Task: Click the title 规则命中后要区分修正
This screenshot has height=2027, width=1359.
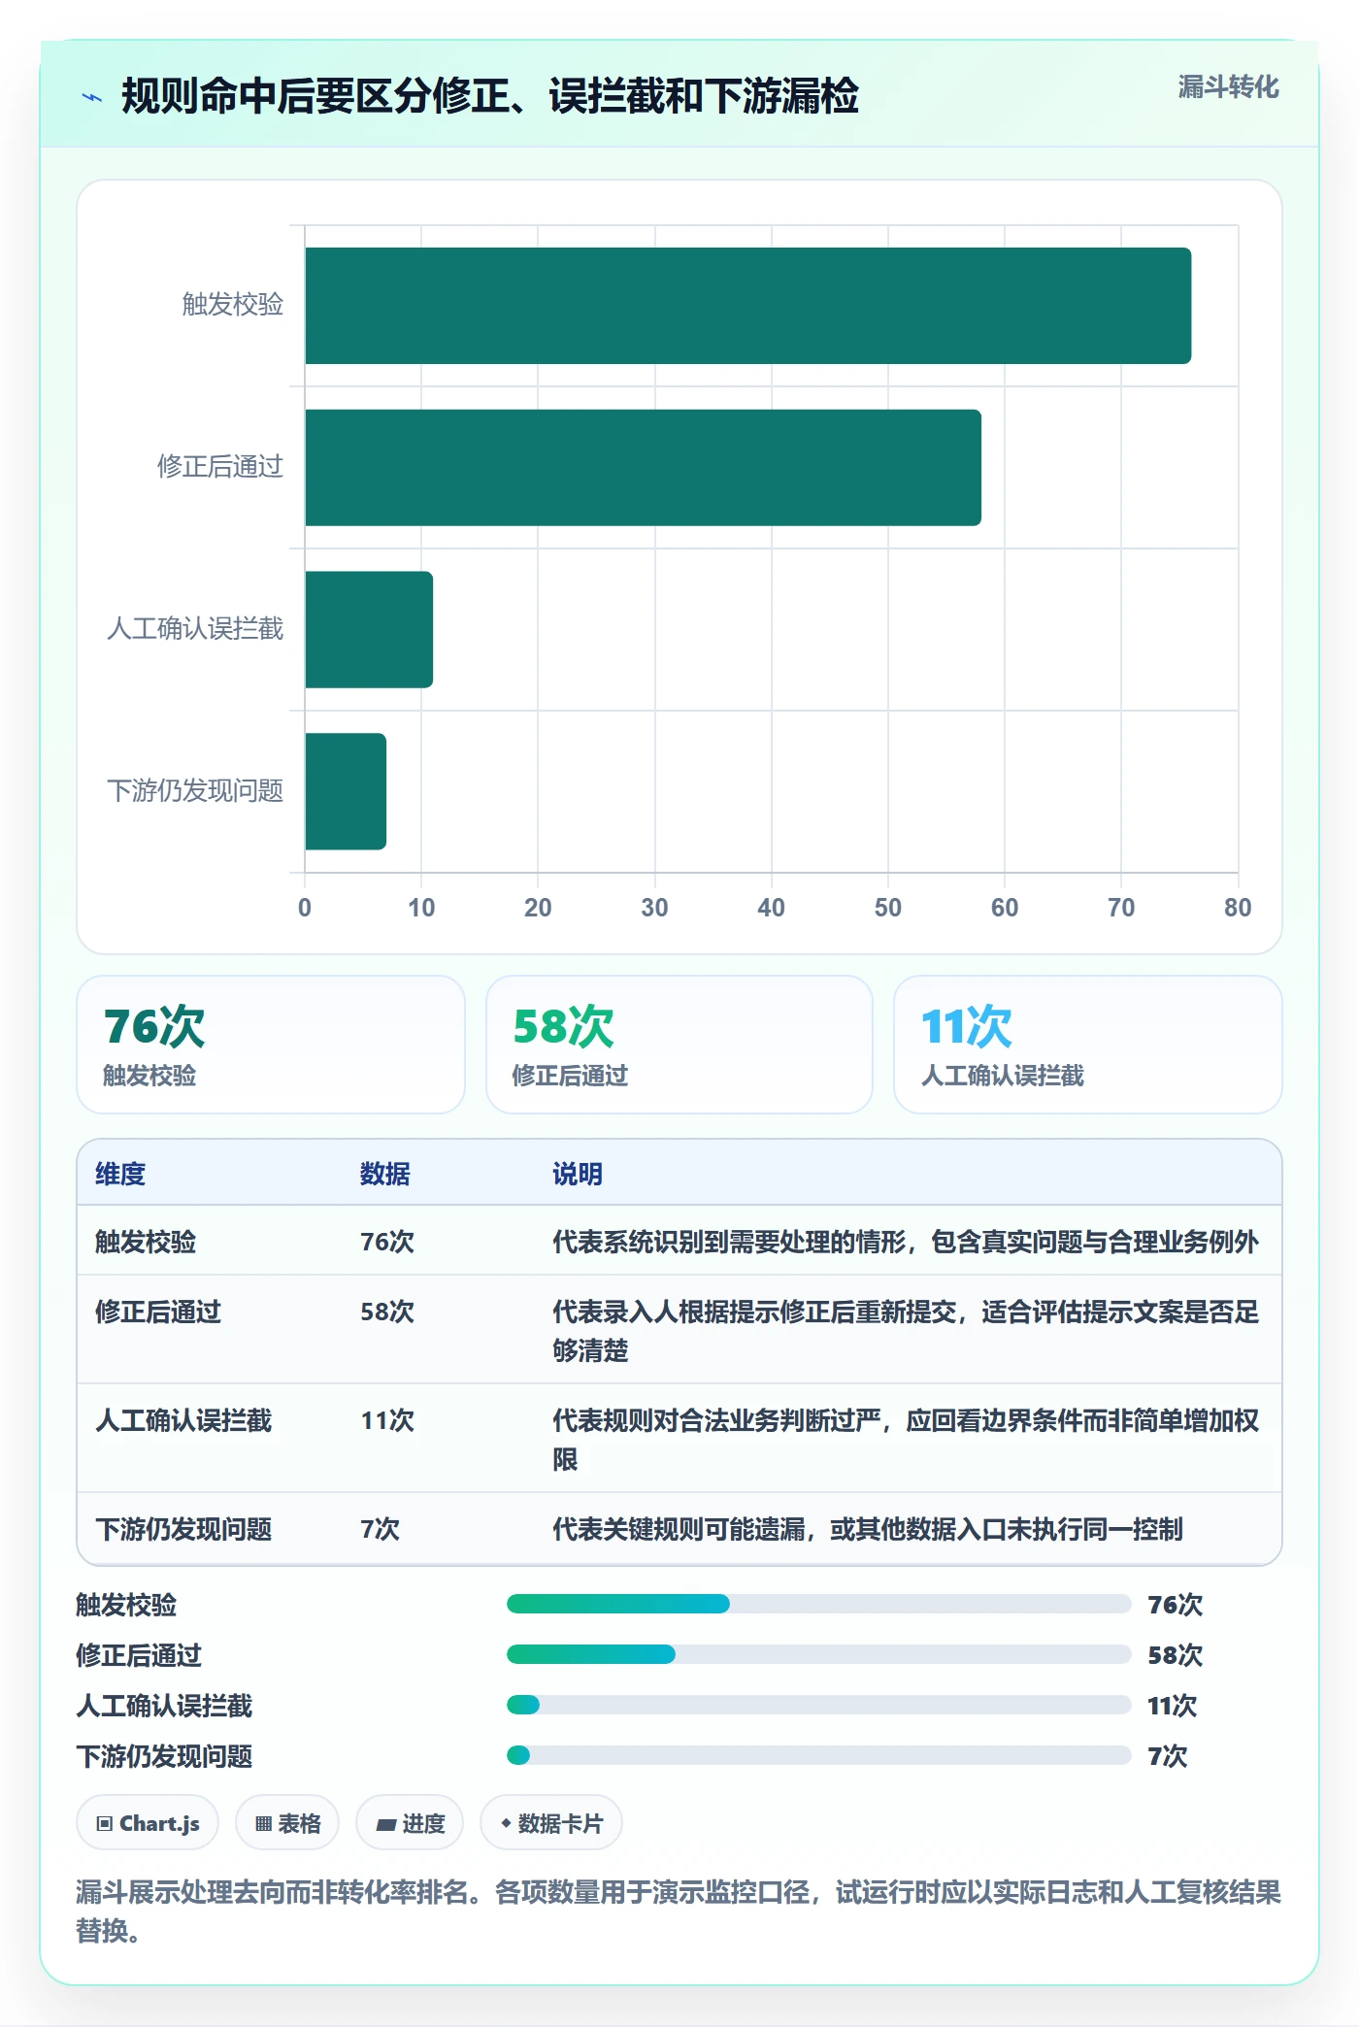Action: [490, 96]
